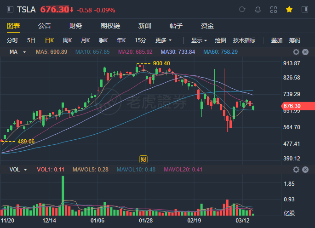The width and height of the screenshot is (315, 228).
Task: Expand the 更多 periods dropdown
Action: point(163,40)
